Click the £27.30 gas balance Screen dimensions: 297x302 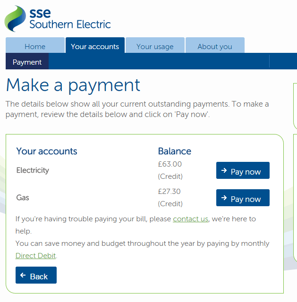pyautogui.click(x=170, y=192)
